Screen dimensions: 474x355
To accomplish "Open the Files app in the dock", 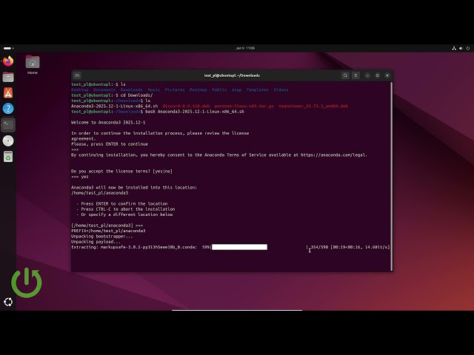I will pos(8,77).
